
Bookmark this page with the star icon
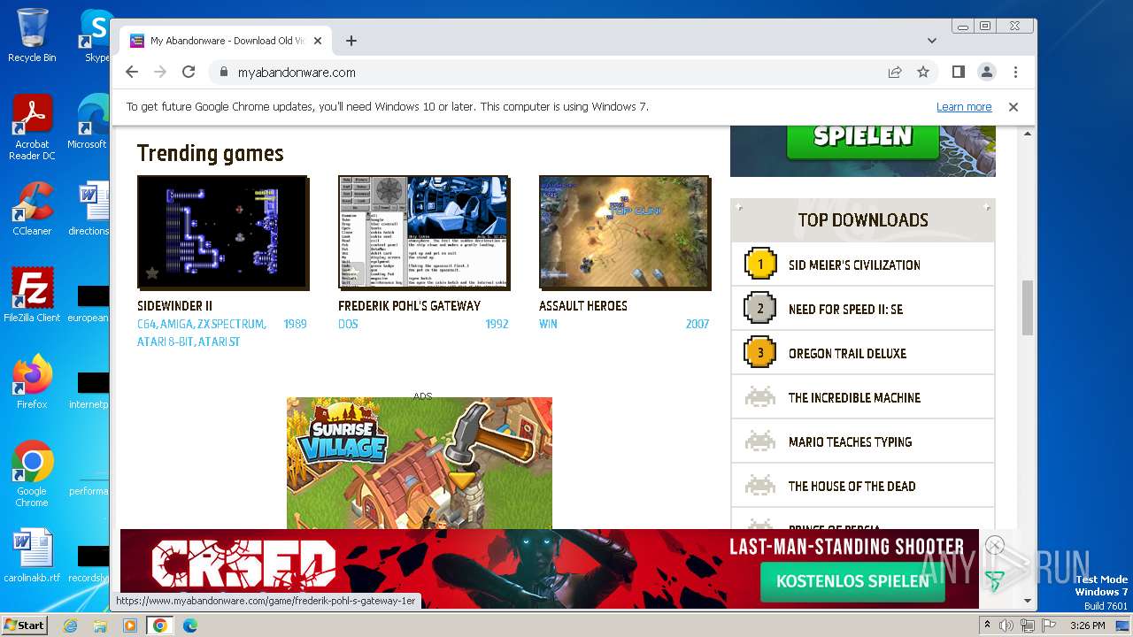pos(923,72)
